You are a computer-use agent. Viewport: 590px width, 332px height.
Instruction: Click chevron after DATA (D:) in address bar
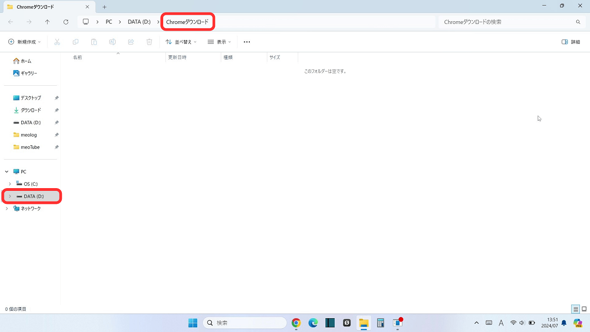point(158,22)
